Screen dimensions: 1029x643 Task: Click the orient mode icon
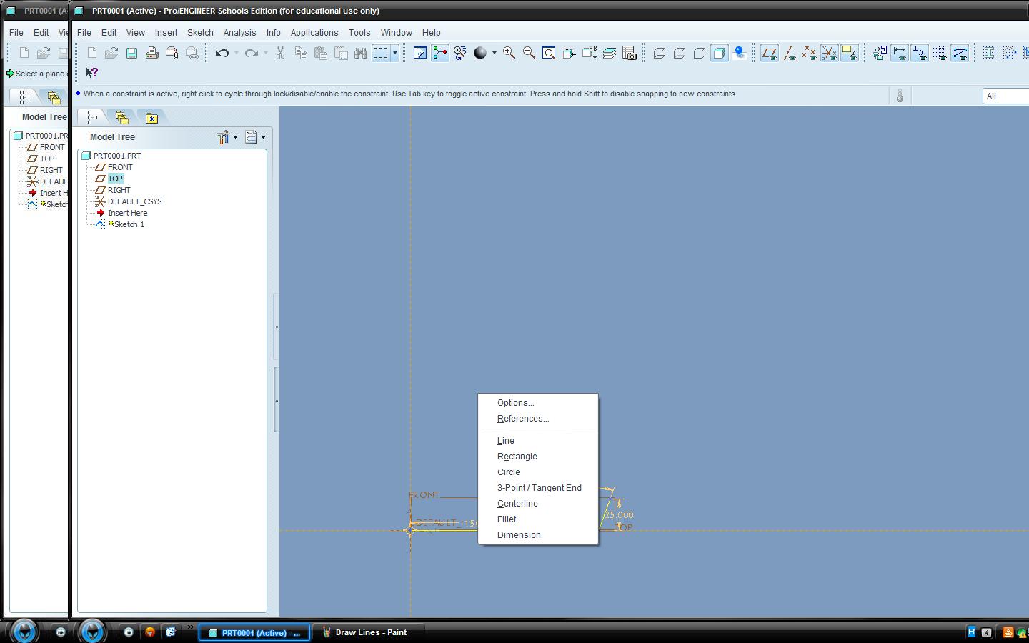(x=460, y=53)
